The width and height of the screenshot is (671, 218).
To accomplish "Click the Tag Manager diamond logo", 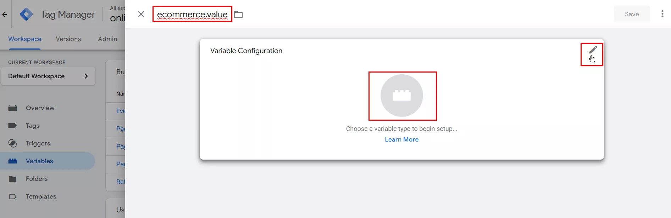I will point(26,15).
